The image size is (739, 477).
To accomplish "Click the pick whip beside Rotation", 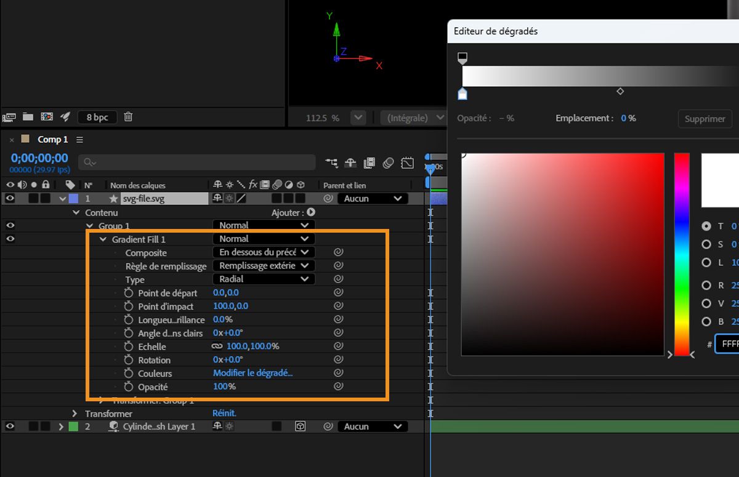I will click(x=338, y=359).
